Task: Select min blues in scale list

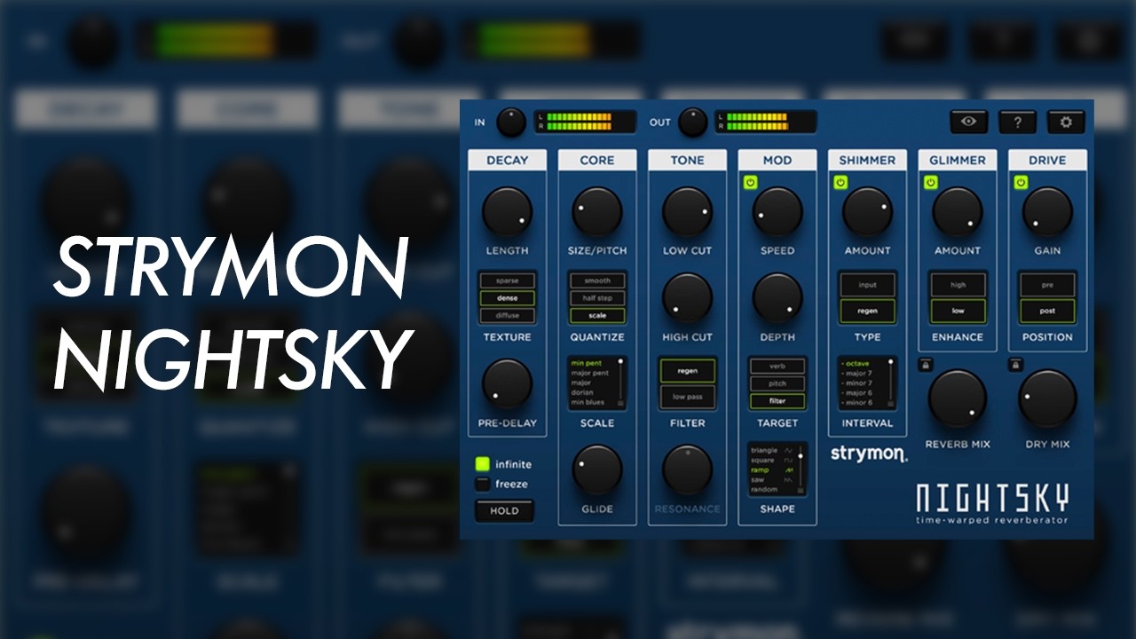Action: (x=588, y=403)
